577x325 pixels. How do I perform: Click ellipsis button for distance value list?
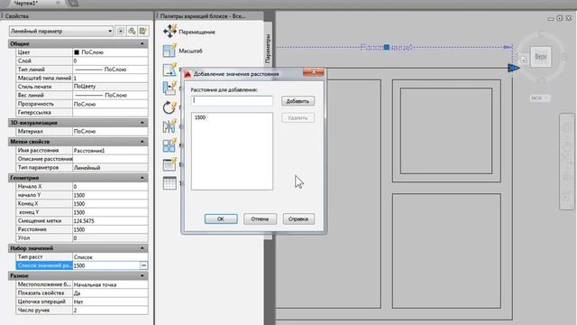click(x=143, y=265)
